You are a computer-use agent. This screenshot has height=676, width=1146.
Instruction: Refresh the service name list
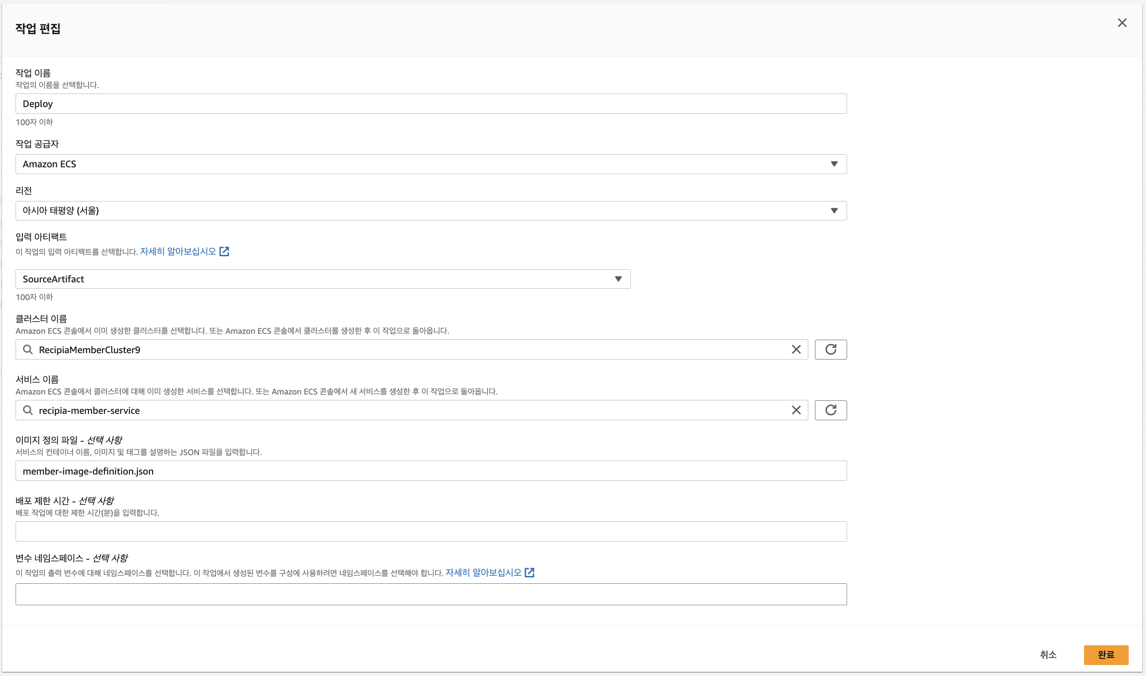click(x=830, y=410)
